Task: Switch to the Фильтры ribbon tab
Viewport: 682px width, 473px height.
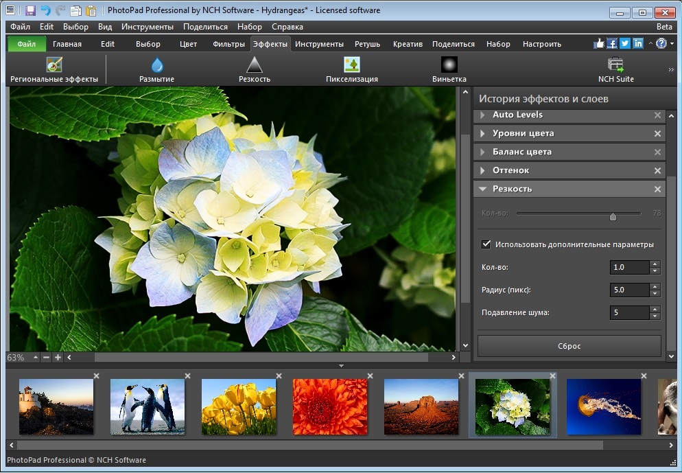Action: 228,44
